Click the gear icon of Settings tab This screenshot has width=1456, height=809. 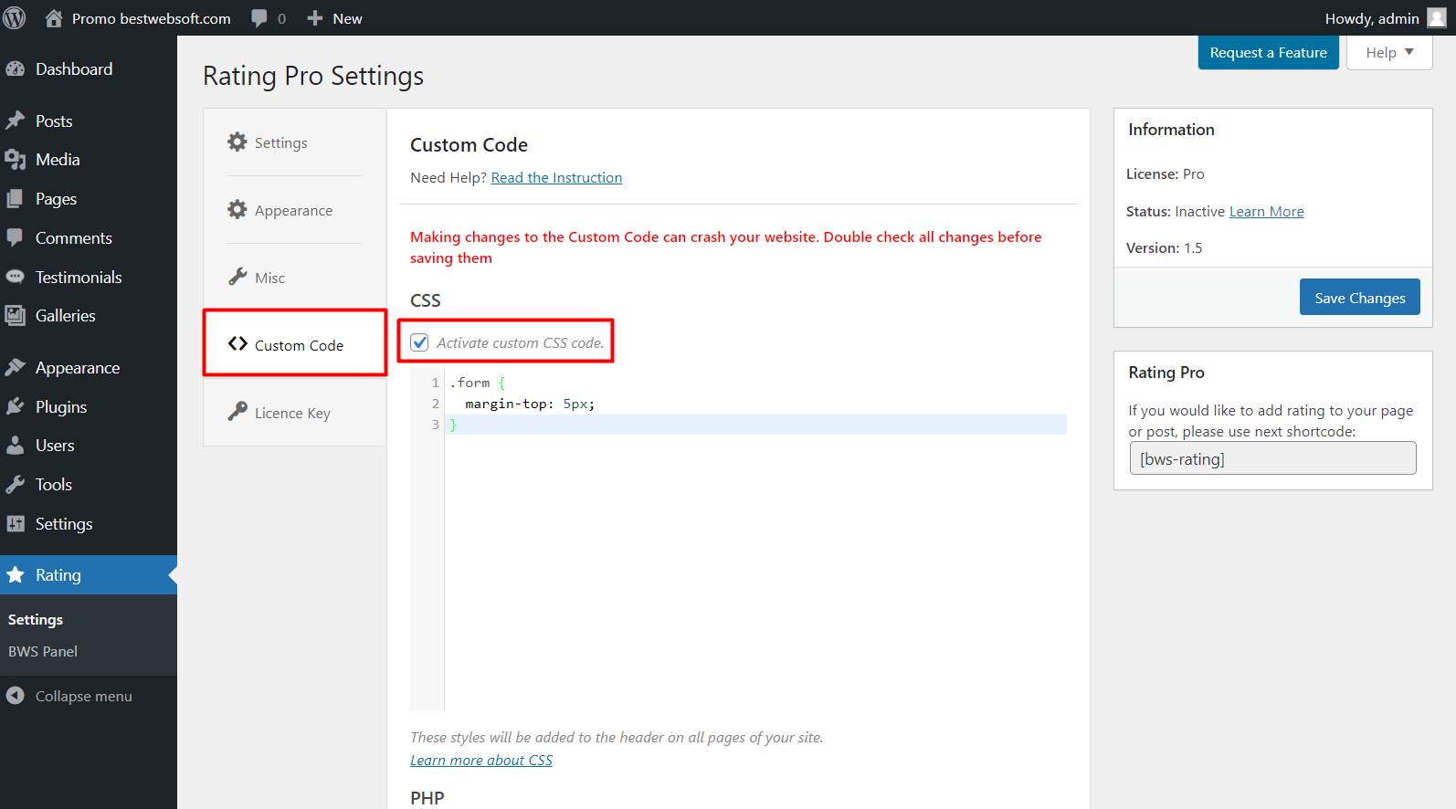(237, 142)
